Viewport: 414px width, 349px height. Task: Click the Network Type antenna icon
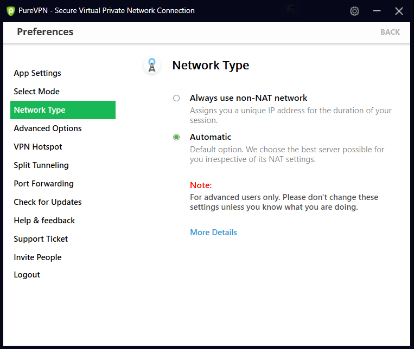click(152, 66)
